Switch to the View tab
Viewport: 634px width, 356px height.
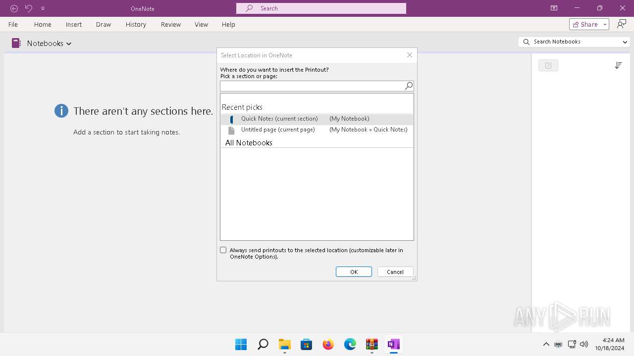[x=202, y=24]
